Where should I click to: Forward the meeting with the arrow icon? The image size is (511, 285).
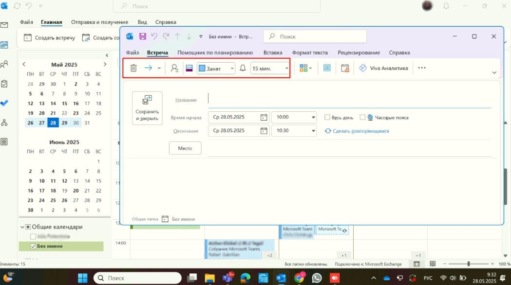tap(149, 68)
